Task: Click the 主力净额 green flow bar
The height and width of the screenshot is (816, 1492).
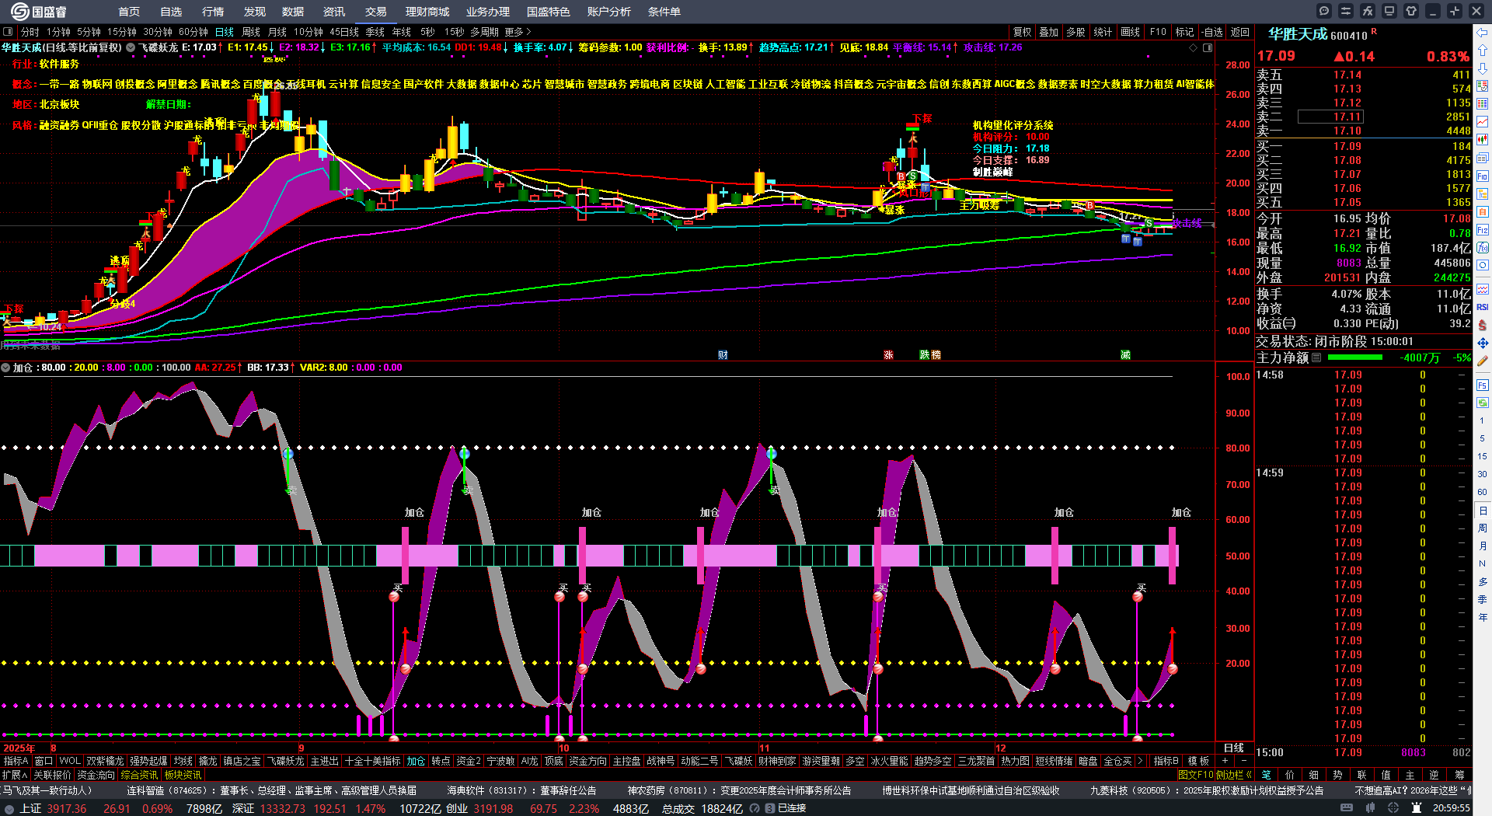Action: click(1354, 357)
